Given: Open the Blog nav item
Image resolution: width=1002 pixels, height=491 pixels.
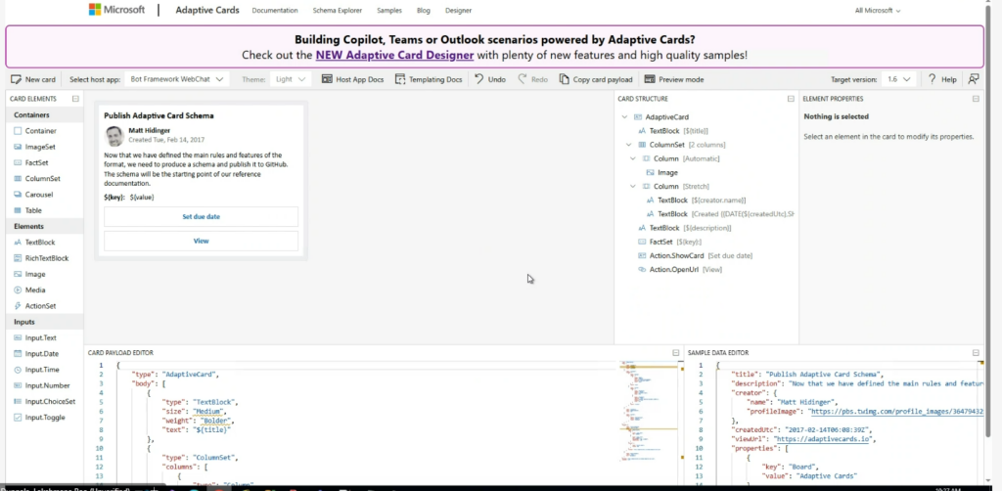Looking at the screenshot, I should (x=423, y=11).
